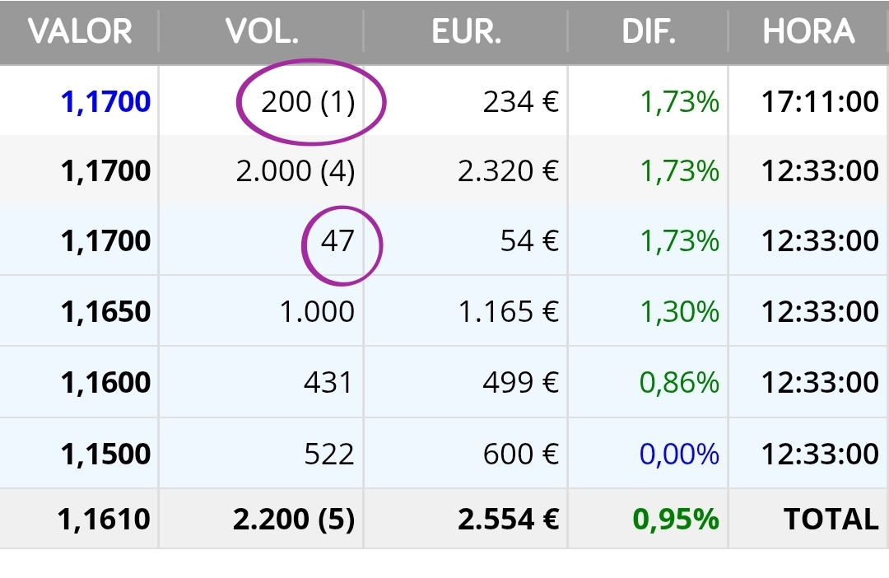
Task: Select the 1,30% difference cell
Action: point(679,312)
